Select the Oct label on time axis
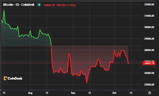The height and width of the screenshot is (96, 159). tap(114, 93)
